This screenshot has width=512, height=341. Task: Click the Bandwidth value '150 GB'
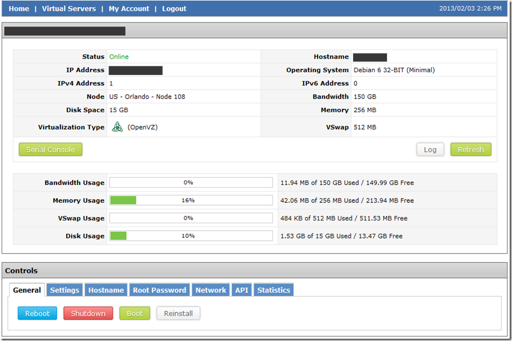pyautogui.click(x=365, y=97)
